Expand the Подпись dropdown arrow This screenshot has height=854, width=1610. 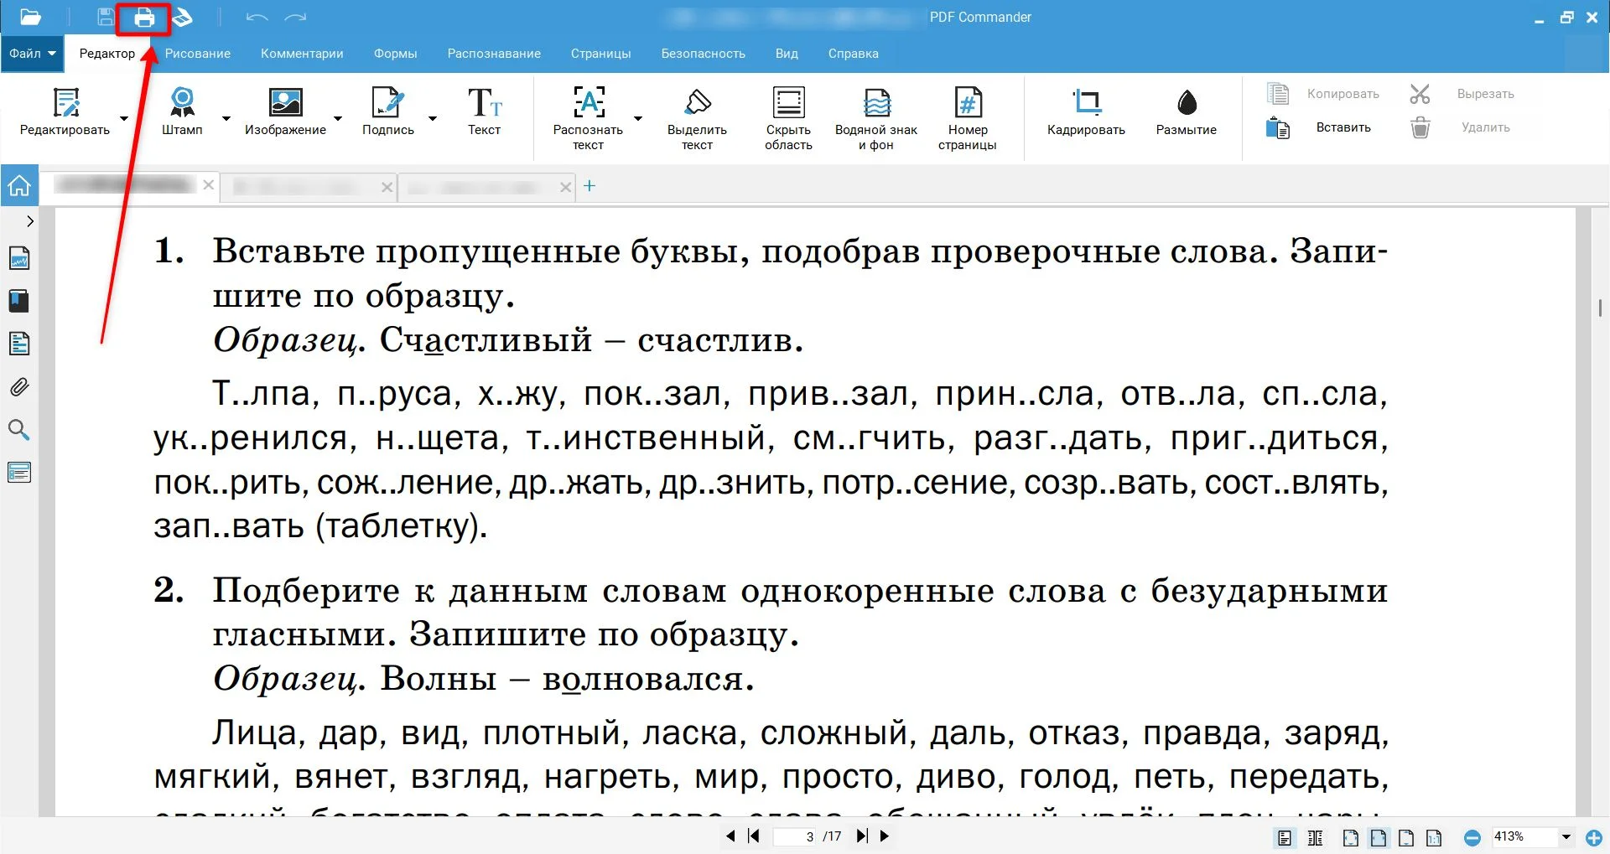(x=433, y=118)
